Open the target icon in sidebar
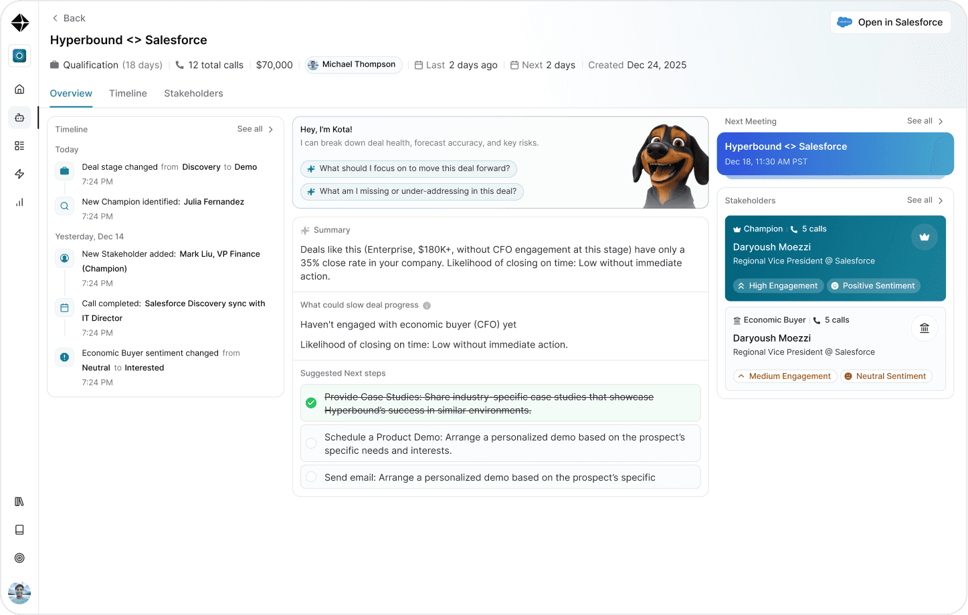 coord(19,558)
